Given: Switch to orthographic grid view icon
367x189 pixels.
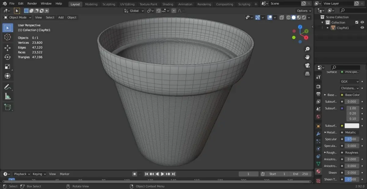Looking at the screenshot, I should (307, 74).
